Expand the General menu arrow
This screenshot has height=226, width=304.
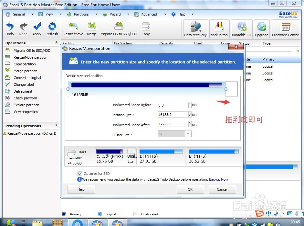click(x=32, y=14)
